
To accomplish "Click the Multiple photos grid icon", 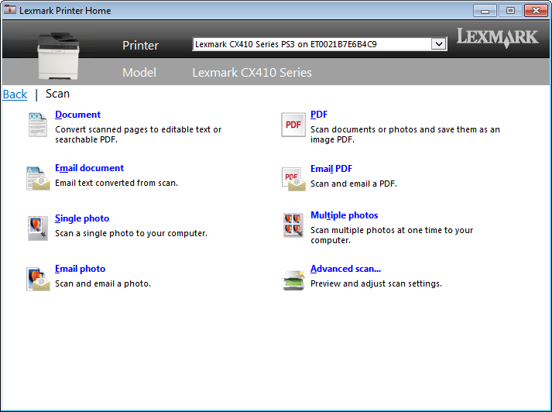I will [293, 225].
